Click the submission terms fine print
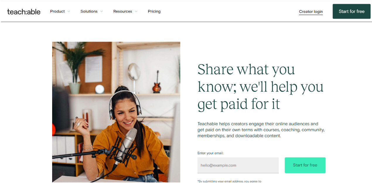Screen dimensions: 372x190 pos(229,181)
